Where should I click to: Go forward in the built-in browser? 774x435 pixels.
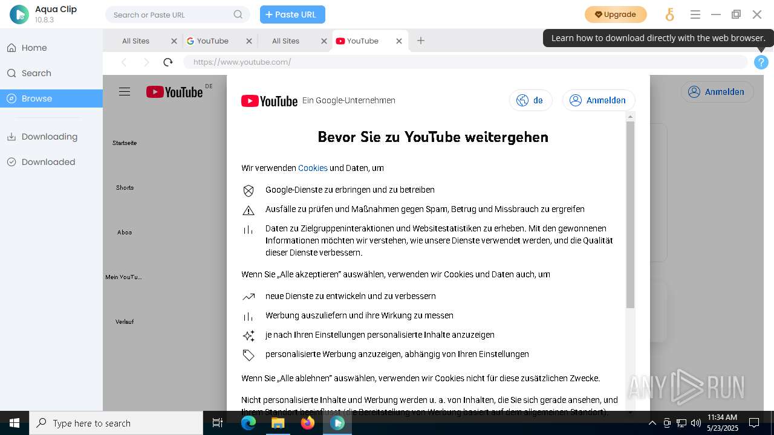click(146, 62)
